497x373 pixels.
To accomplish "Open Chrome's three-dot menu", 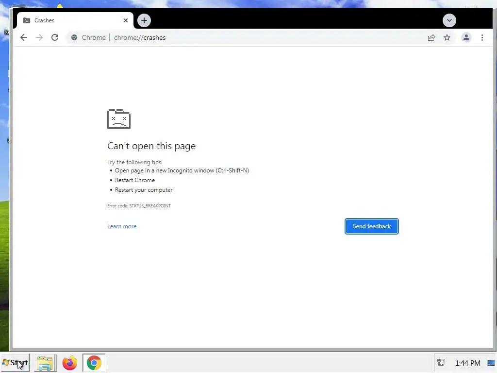I will [482, 38].
